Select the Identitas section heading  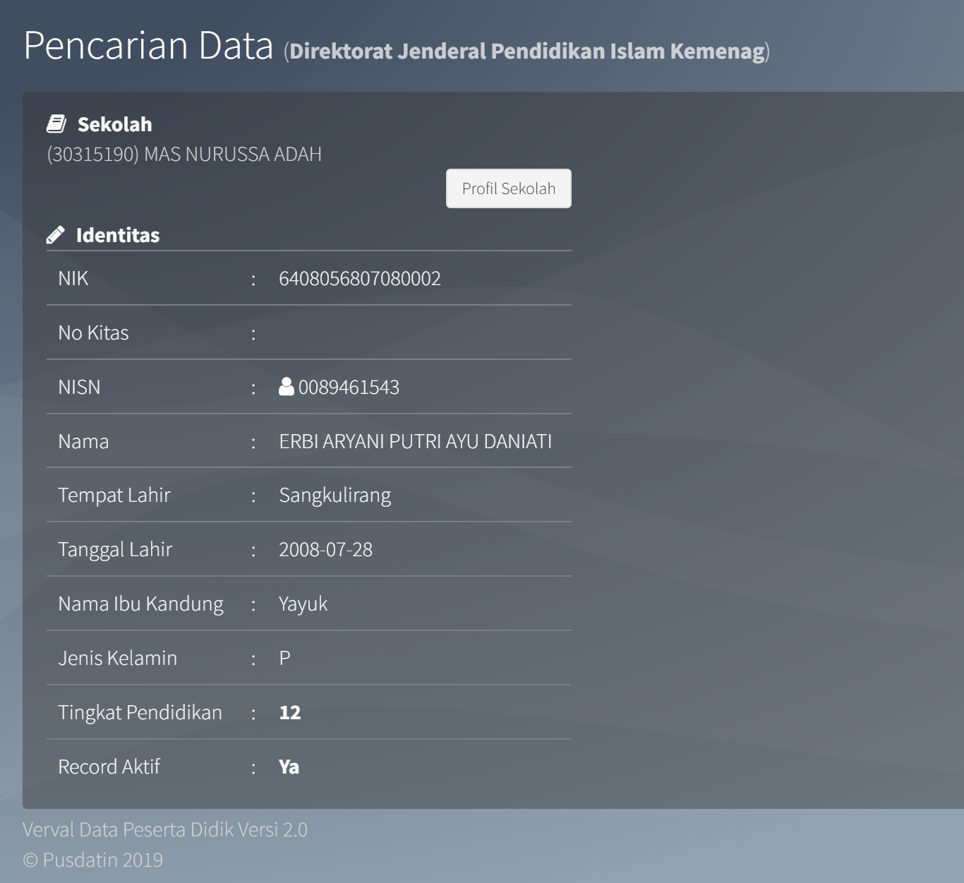pyautogui.click(x=118, y=235)
